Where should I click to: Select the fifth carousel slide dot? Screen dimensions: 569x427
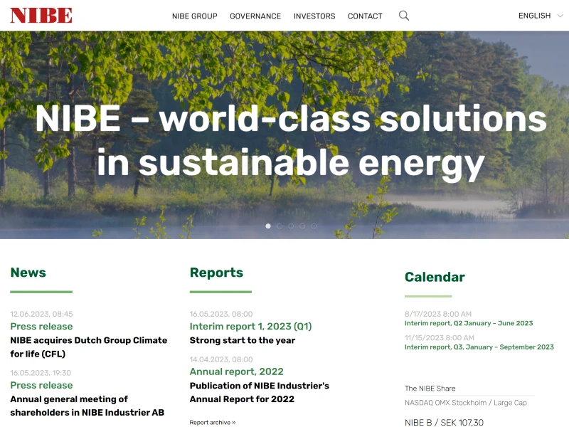point(314,226)
